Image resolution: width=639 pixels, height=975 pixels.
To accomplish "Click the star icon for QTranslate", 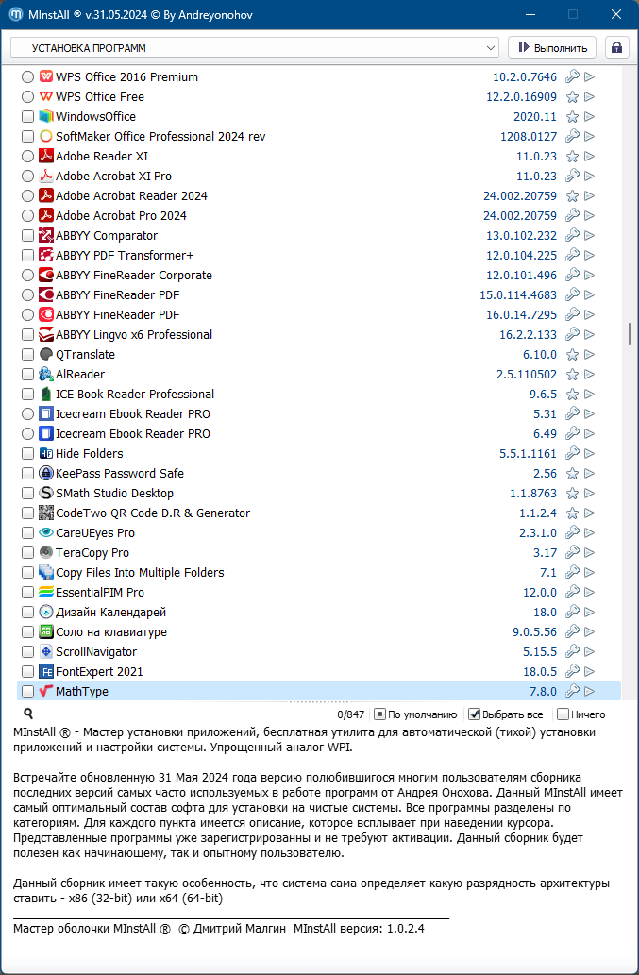I will pos(572,355).
